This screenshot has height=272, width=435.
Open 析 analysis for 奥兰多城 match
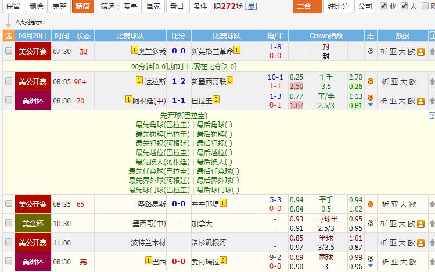[384, 52]
